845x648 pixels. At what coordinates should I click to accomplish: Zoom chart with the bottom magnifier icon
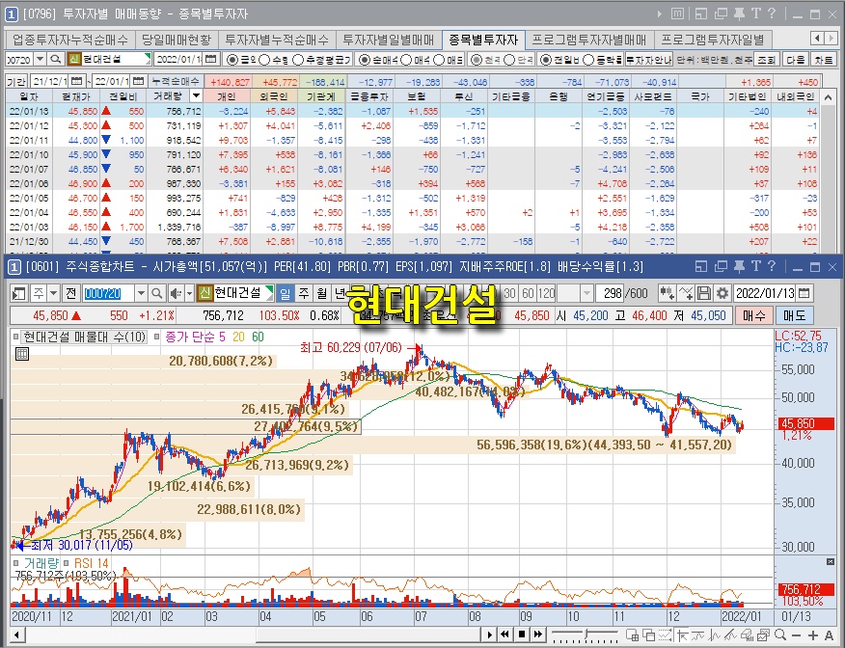click(x=779, y=635)
